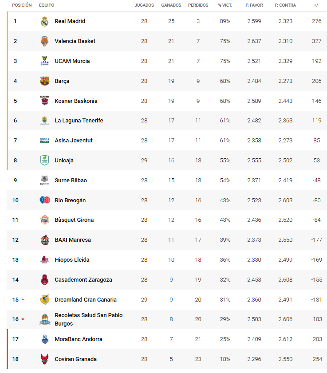
Task: Click the Barça club crest
Action: click(x=44, y=81)
